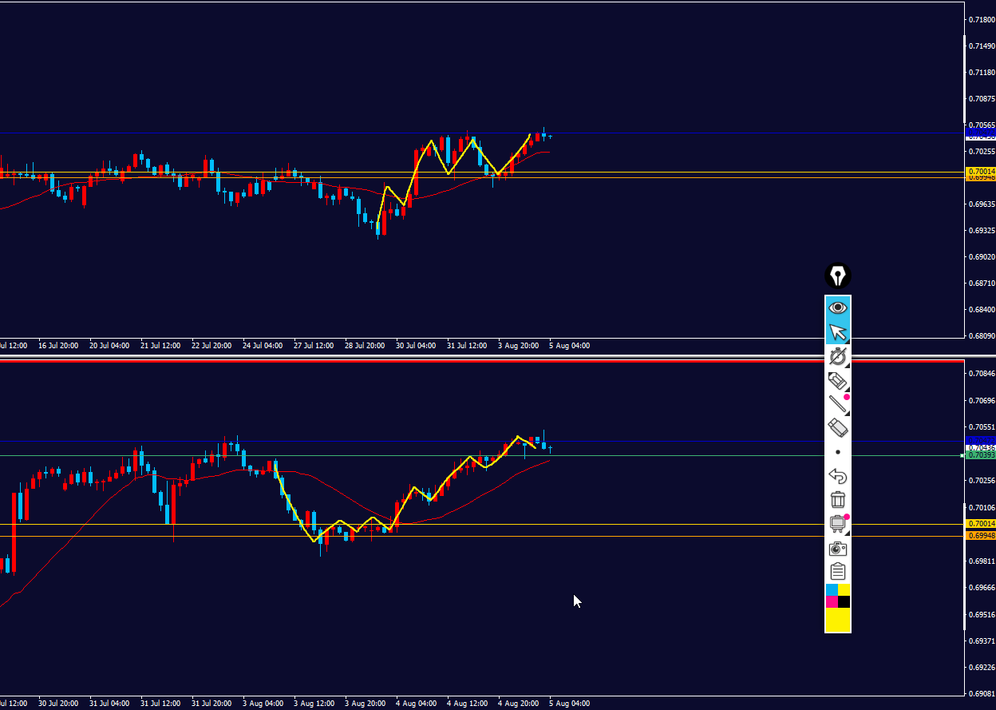Click the Epic Pen nib logo button
Image resolution: width=996 pixels, height=710 pixels.
838,276
